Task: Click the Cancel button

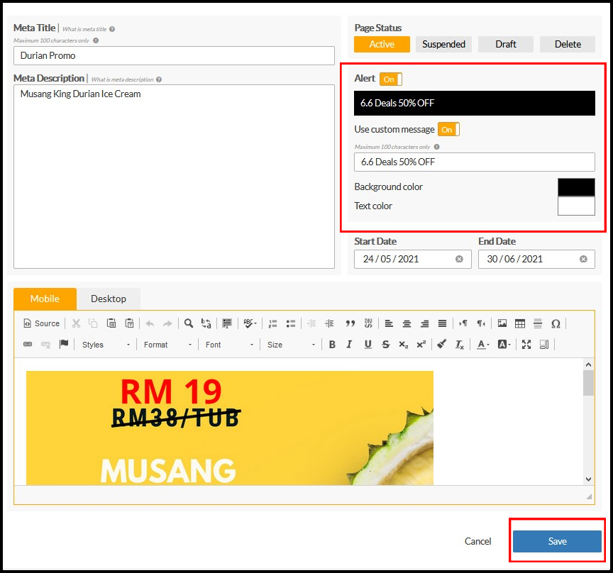Action: pos(477,541)
